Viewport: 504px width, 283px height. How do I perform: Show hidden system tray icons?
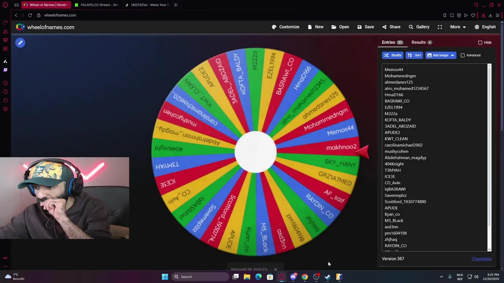(x=441, y=277)
